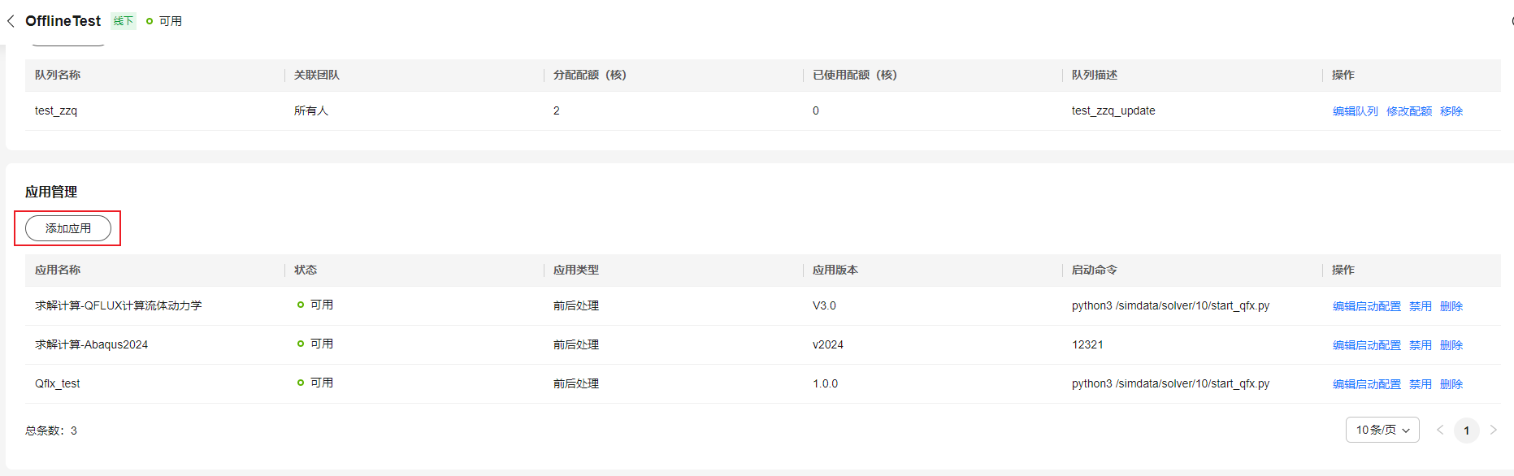
Task: Click the 线下 tag beside OfflineTest
Action: (x=124, y=21)
